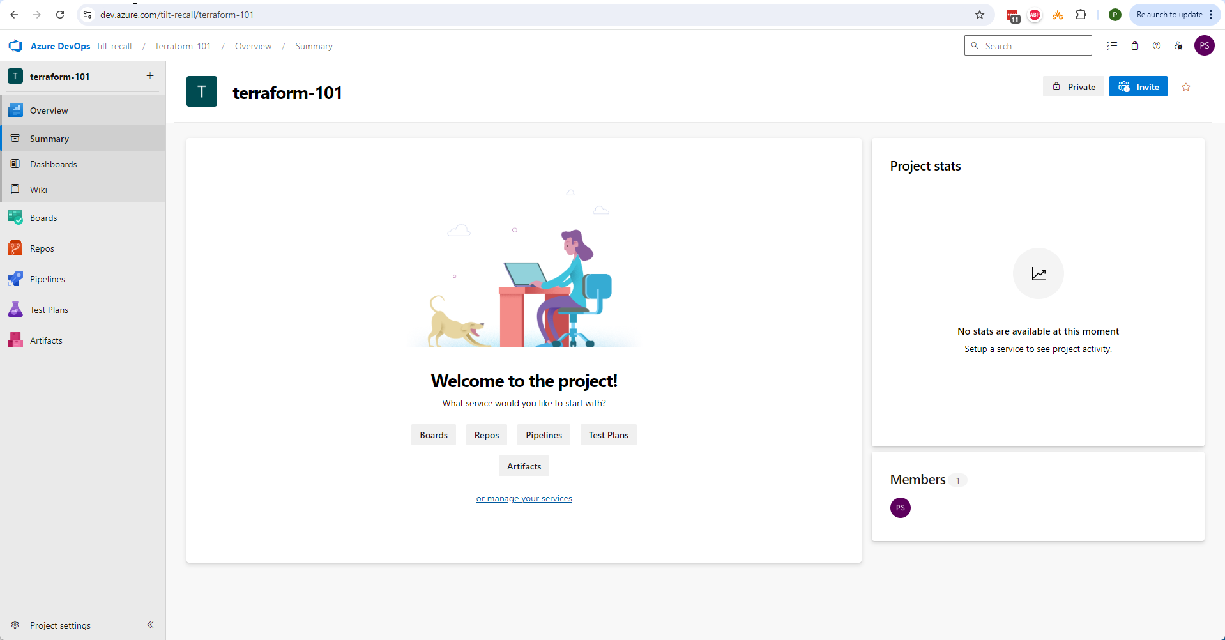Collapse the sidebar with the double chevron
The height and width of the screenshot is (640, 1225).
point(151,625)
